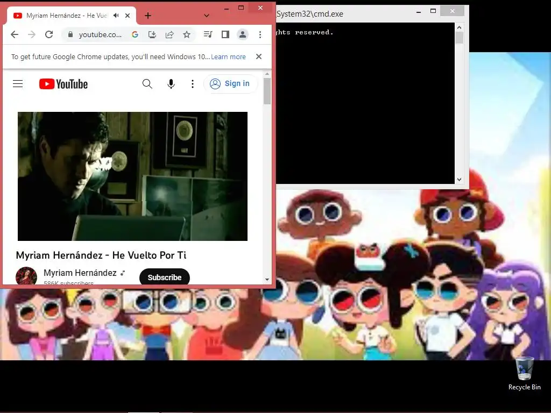Image resolution: width=551 pixels, height=413 pixels.
Task: Open Chrome media controls icon
Action: point(208,34)
